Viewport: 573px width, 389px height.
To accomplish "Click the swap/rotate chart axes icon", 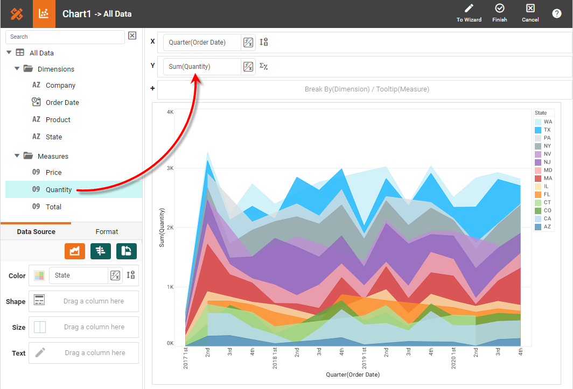I will point(127,251).
